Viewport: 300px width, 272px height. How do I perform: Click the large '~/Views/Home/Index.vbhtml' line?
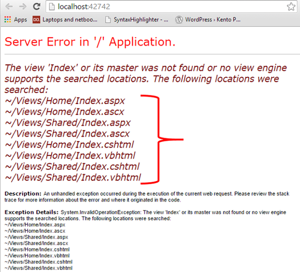coord(70,156)
